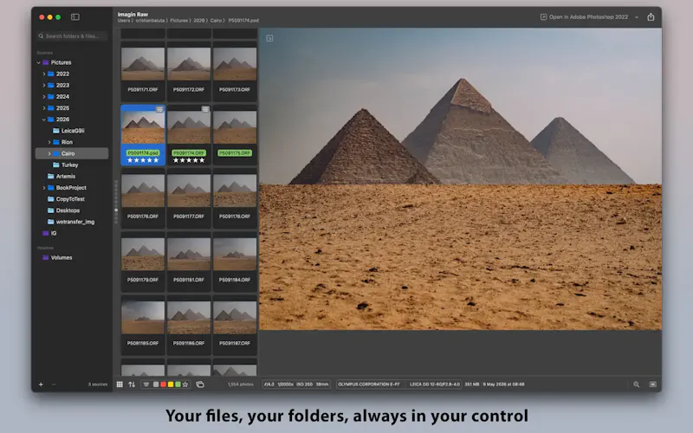Click the Search folders & files field
Viewport: 693px width, 433px height.
coord(72,36)
